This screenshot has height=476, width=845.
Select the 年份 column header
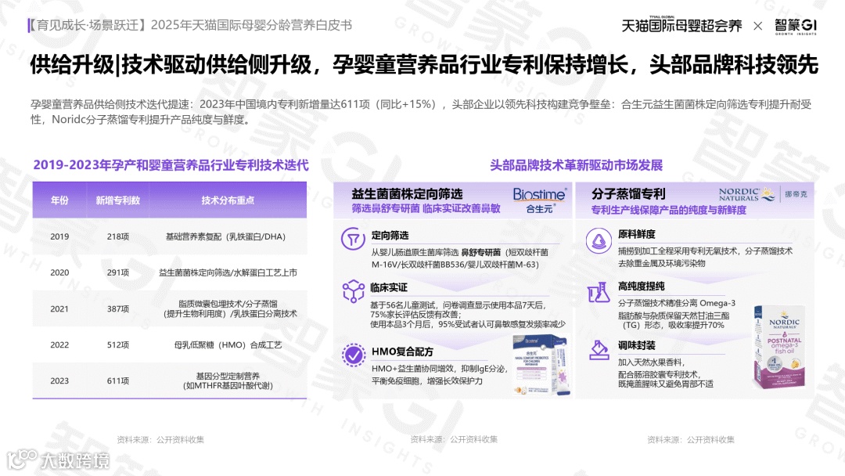click(59, 200)
